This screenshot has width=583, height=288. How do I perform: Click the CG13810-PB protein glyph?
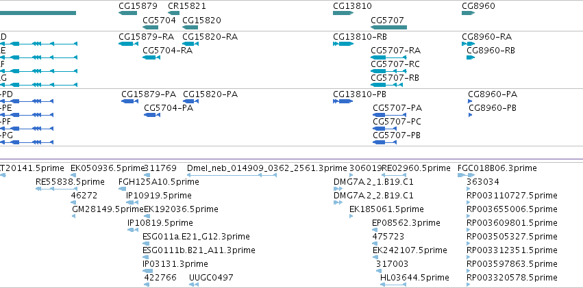(x=343, y=101)
